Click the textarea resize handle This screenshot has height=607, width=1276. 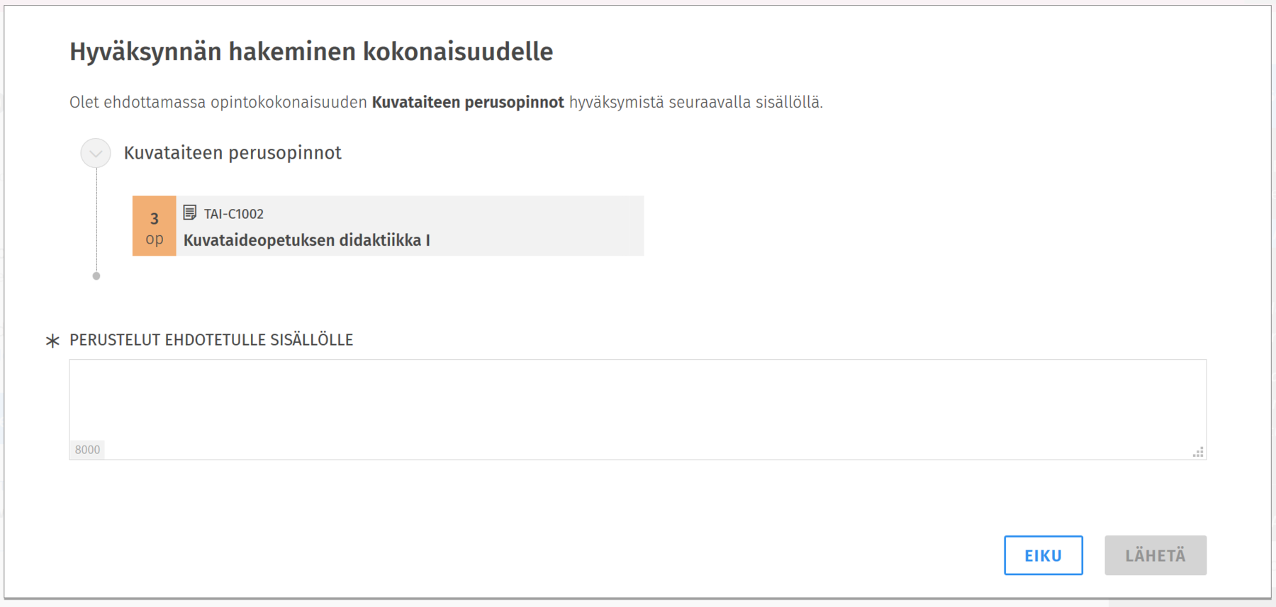1198,452
